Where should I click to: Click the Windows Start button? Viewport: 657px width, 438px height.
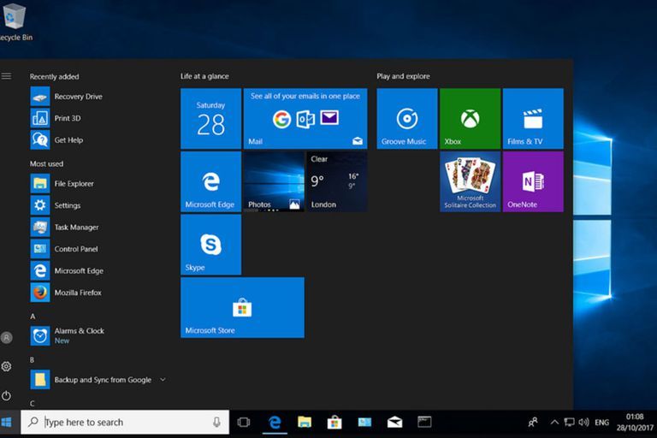point(8,422)
